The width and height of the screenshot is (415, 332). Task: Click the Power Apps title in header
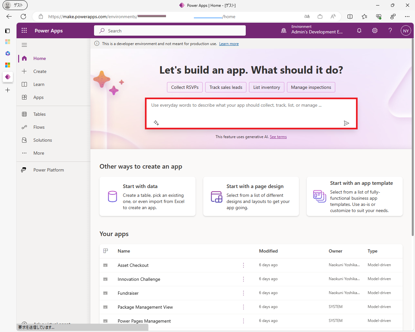click(49, 30)
